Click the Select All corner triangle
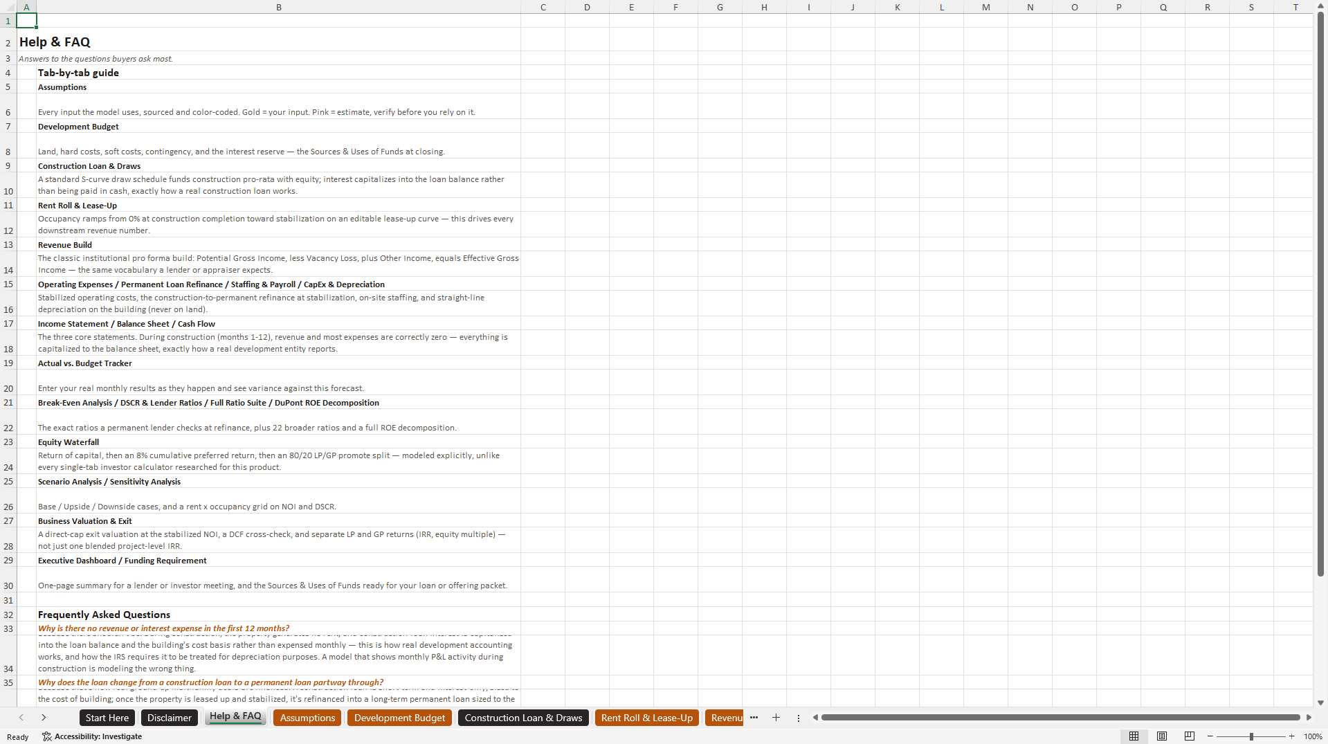The image size is (1328, 744). click(8, 7)
